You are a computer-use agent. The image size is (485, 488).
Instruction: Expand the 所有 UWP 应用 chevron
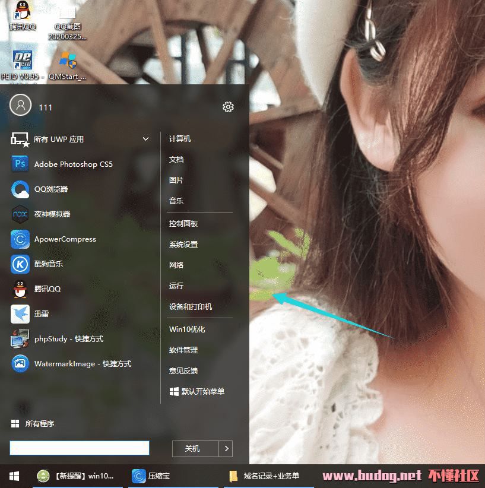point(146,140)
